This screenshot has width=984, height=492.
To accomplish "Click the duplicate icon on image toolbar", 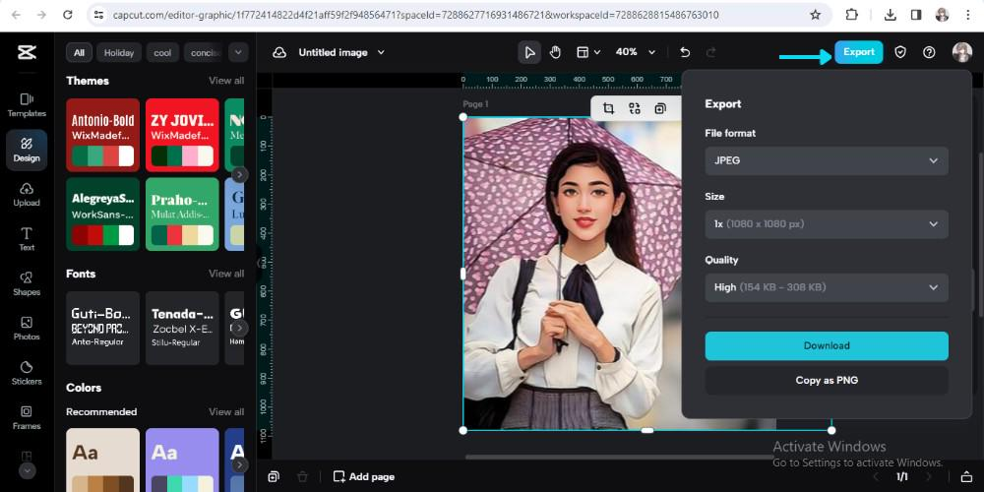I will tap(660, 108).
